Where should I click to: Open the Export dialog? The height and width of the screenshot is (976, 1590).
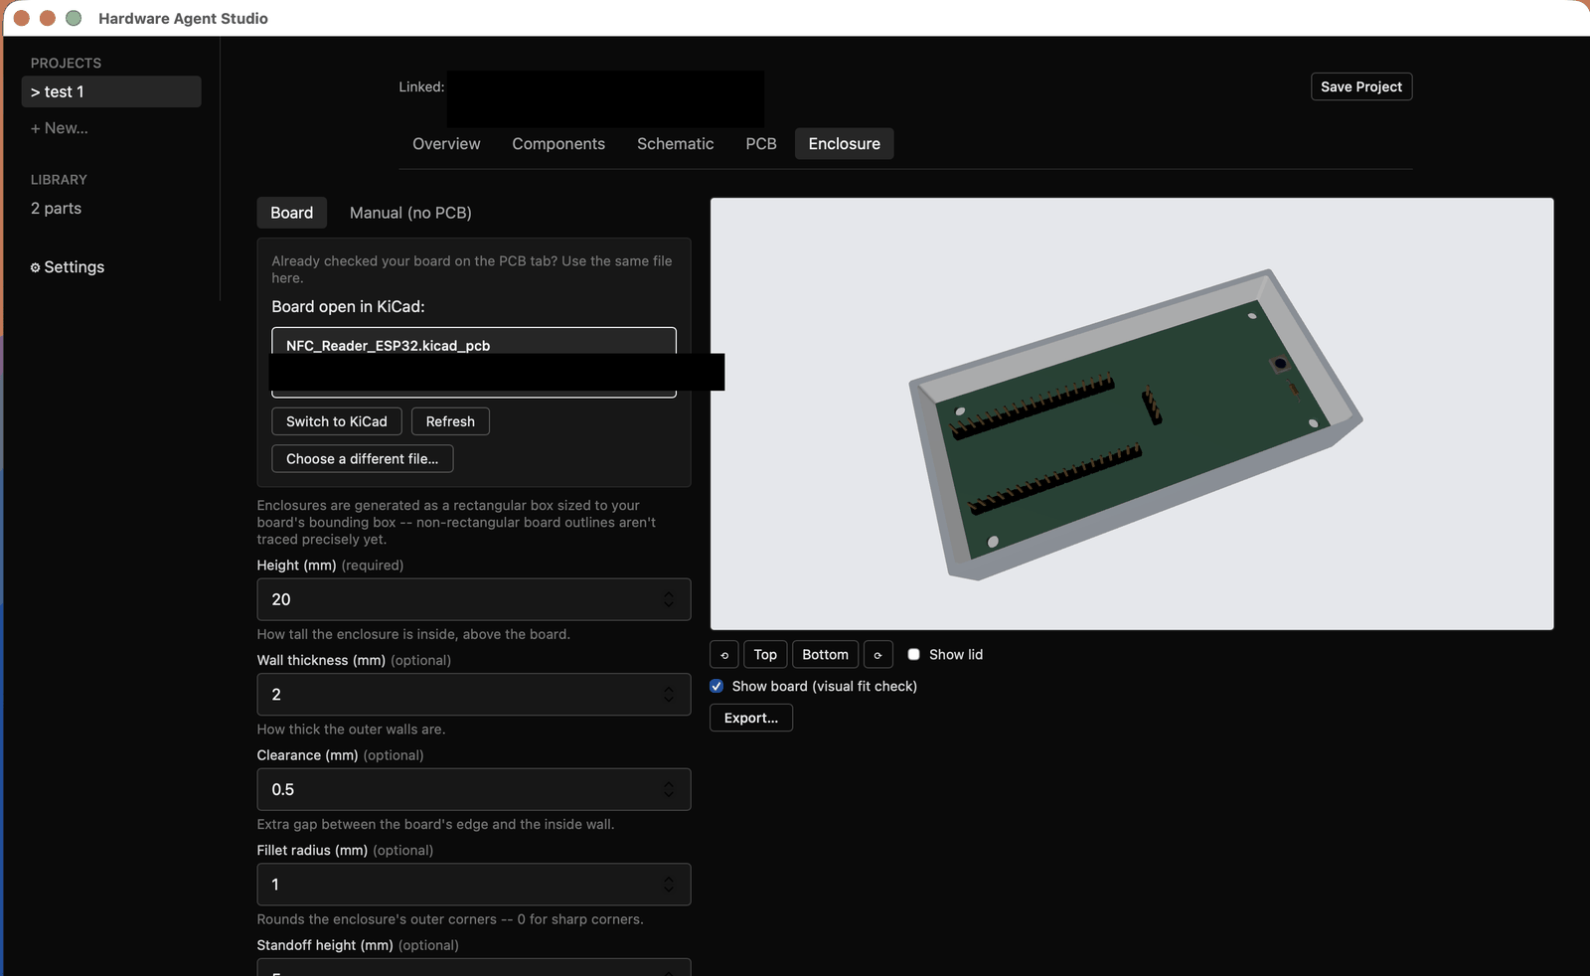751,719
